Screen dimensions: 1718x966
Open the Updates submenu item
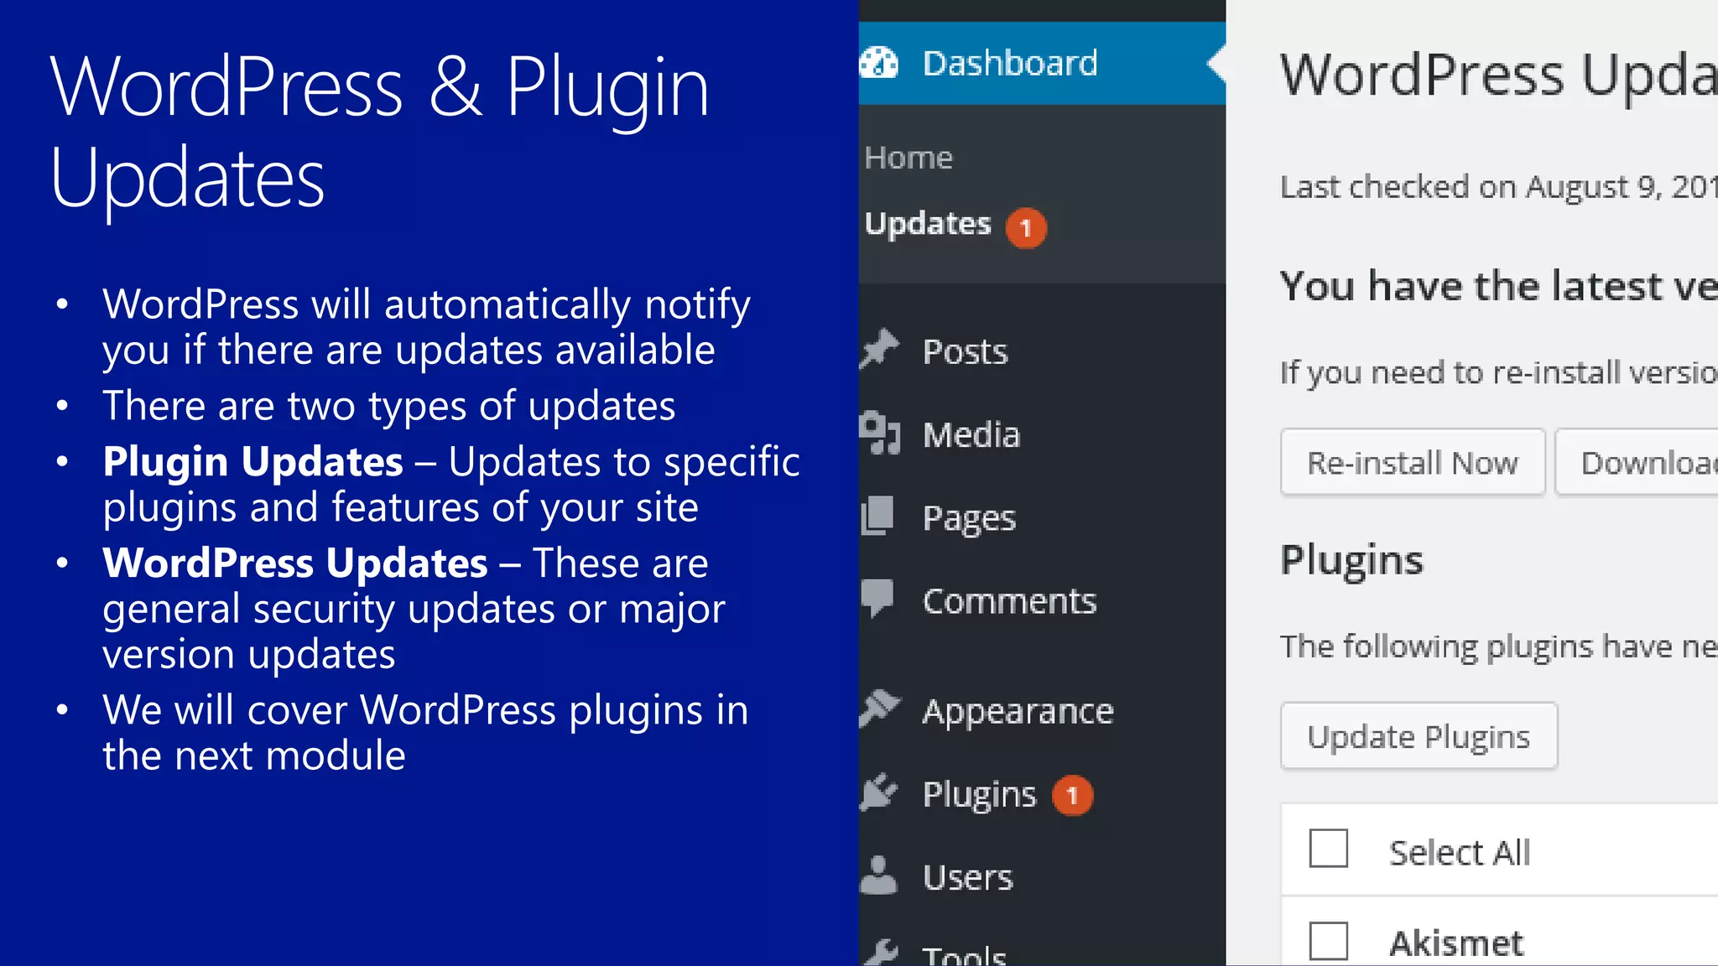click(x=928, y=224)
